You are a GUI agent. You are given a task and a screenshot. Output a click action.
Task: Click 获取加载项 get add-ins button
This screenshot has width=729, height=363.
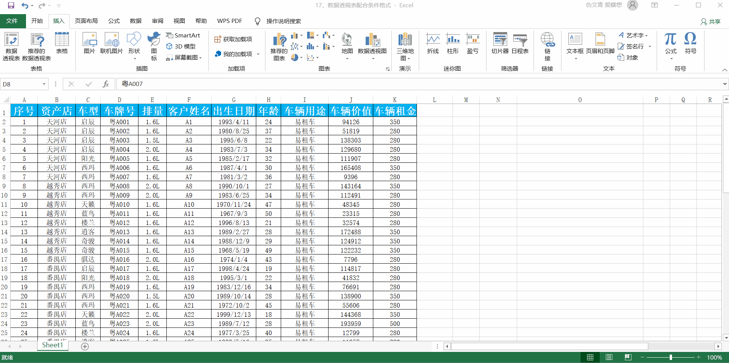tap(233, 39)
